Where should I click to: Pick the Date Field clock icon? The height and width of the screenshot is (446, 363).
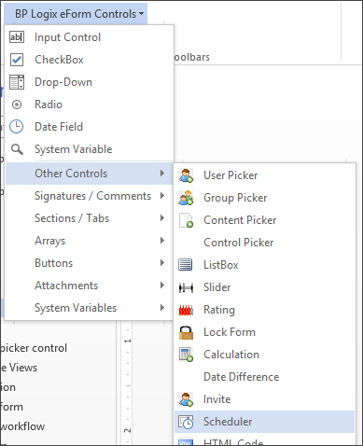tap(16, 127)
